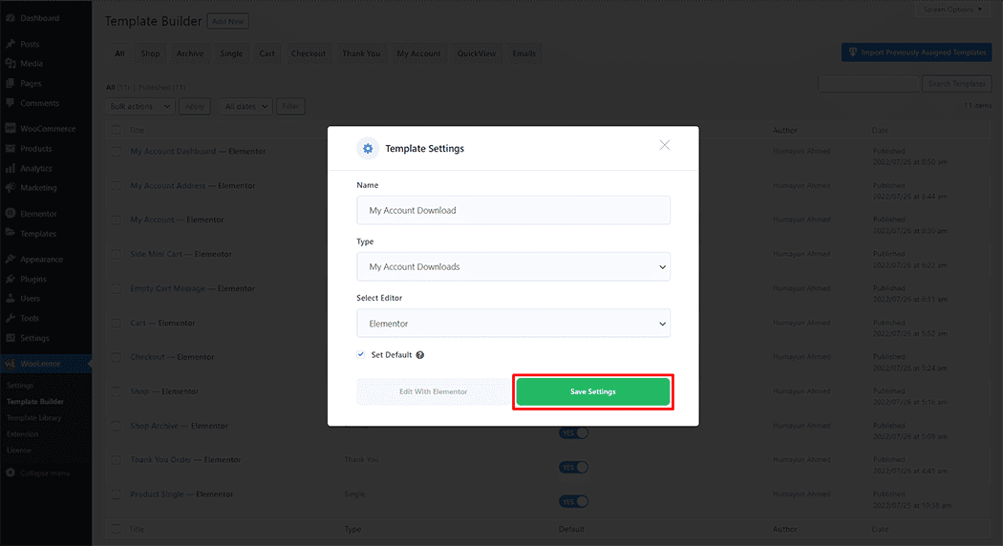The image size is (1003, 546).
Task: Expand the Bulk actions dropdown
Action: pyautogui.click(x=139, y=107)
